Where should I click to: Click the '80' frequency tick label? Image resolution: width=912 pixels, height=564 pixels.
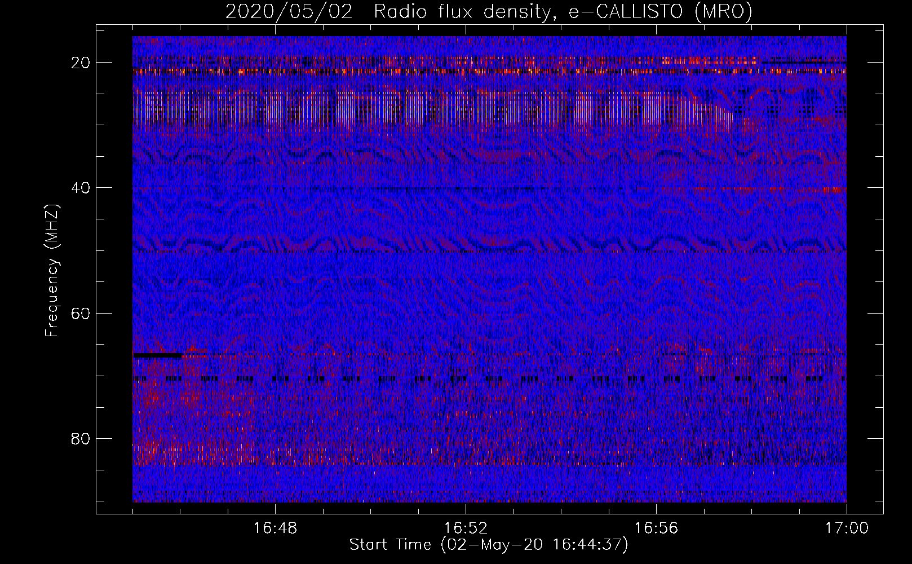point(81,438)
